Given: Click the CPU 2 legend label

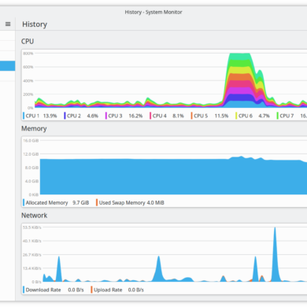Looking at the screenshot, I should [x=74, y=116].
